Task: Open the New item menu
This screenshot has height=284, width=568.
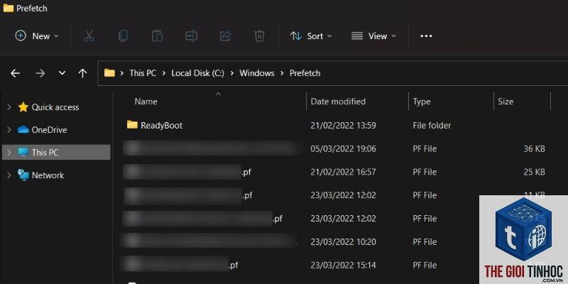Action: point(37,36)
